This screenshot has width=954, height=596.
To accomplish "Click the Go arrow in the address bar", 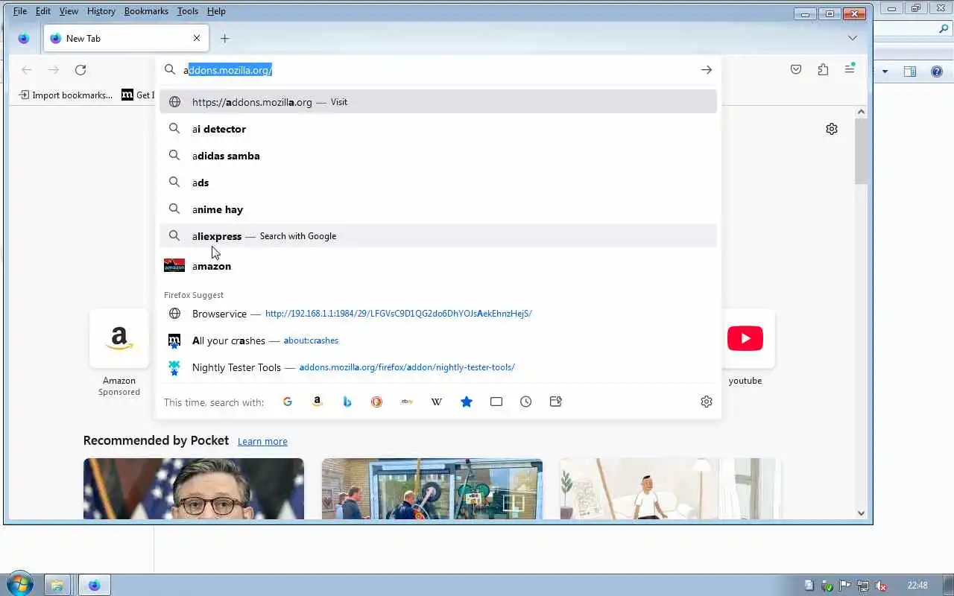I will [706, 70].
